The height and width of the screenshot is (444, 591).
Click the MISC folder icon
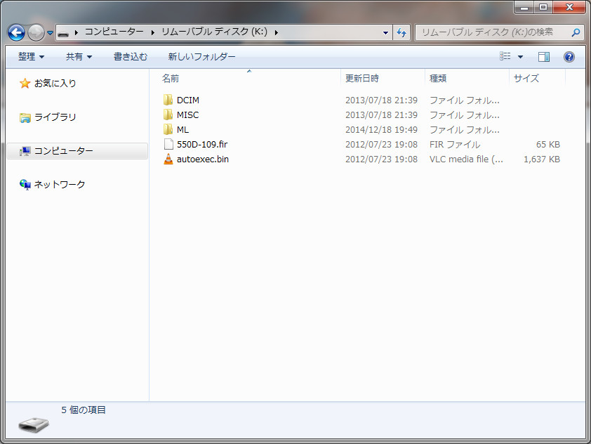(168, 115)
